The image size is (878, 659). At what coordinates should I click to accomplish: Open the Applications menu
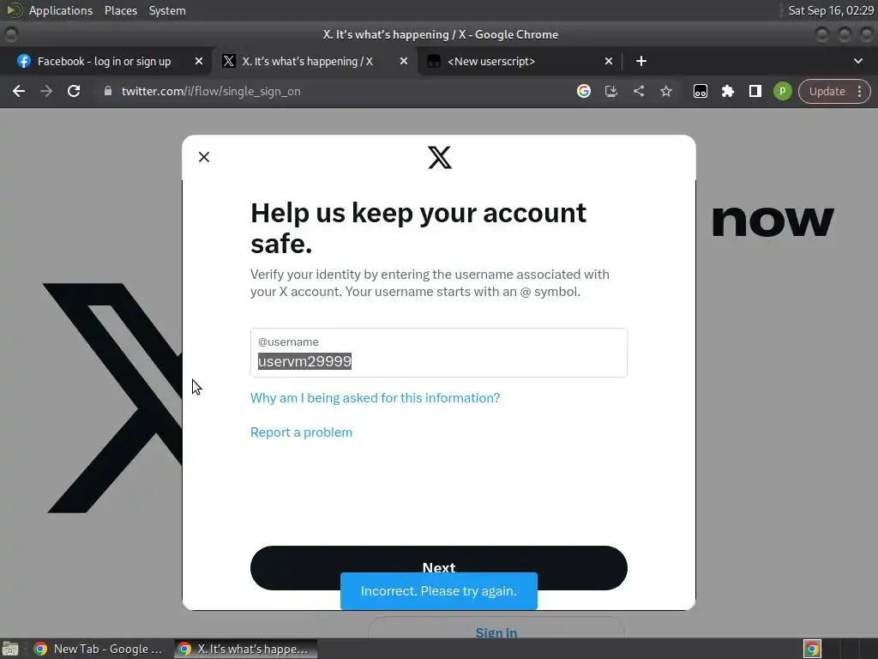(x=61, y=10)
